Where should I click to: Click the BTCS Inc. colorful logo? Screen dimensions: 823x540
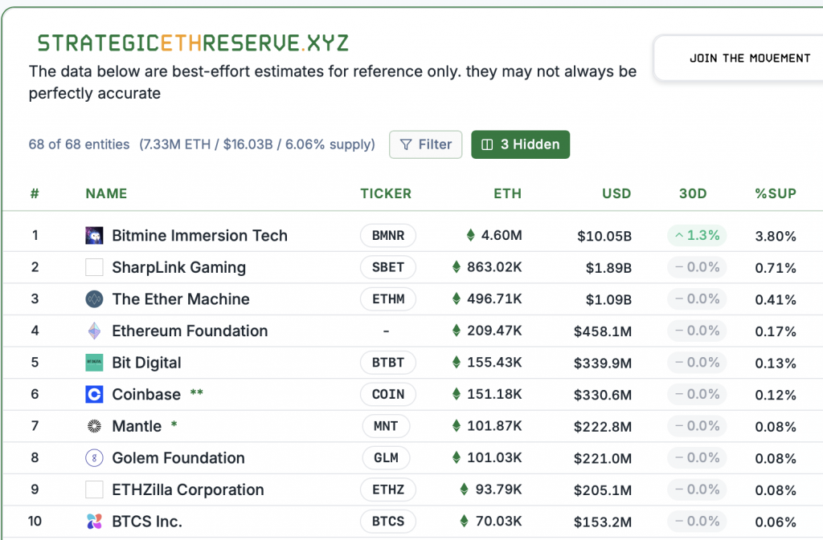(x=94, y=522)
